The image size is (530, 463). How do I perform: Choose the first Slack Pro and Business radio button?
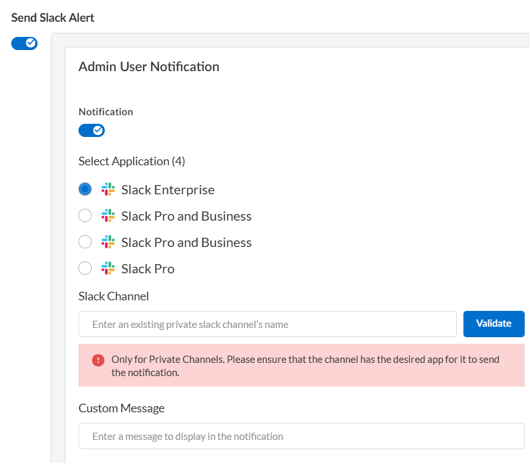[85, 216]
